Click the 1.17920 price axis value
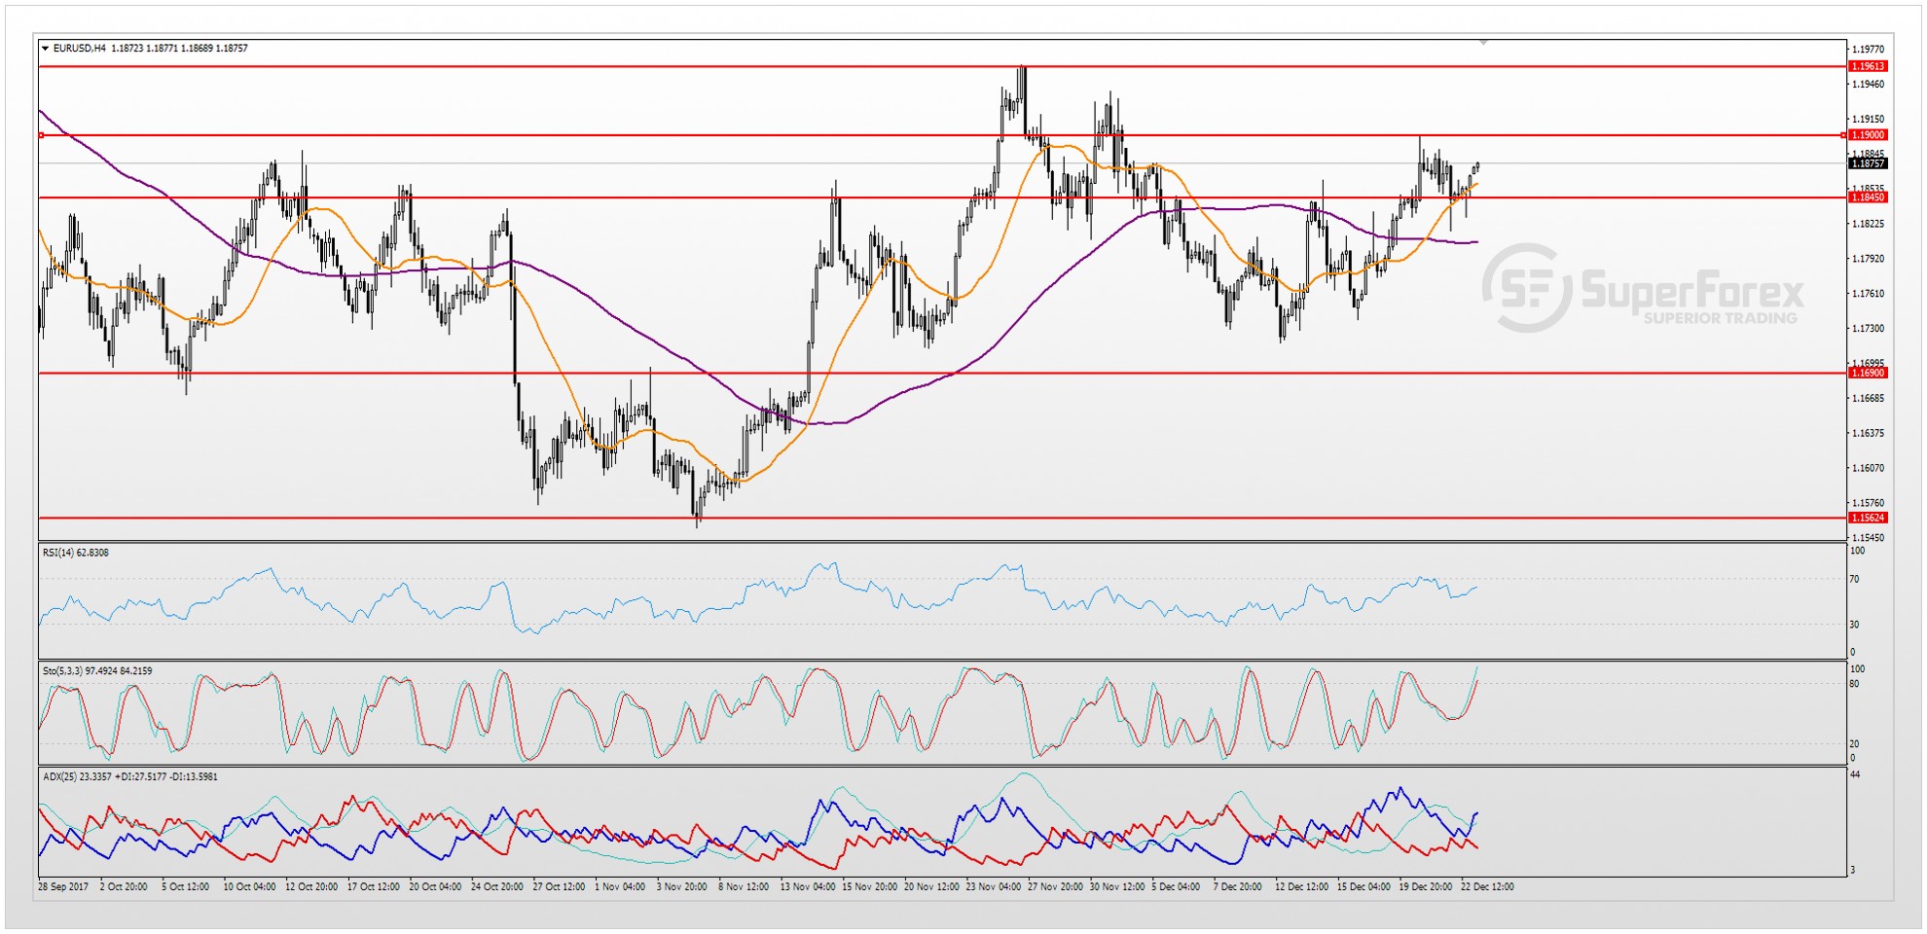 1869,259
